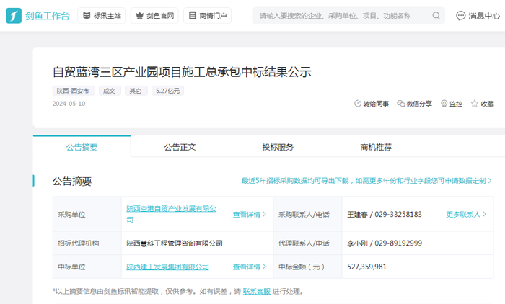Click the 成交 status tag
Screen dimensions: 505x304
pos(110,91)
